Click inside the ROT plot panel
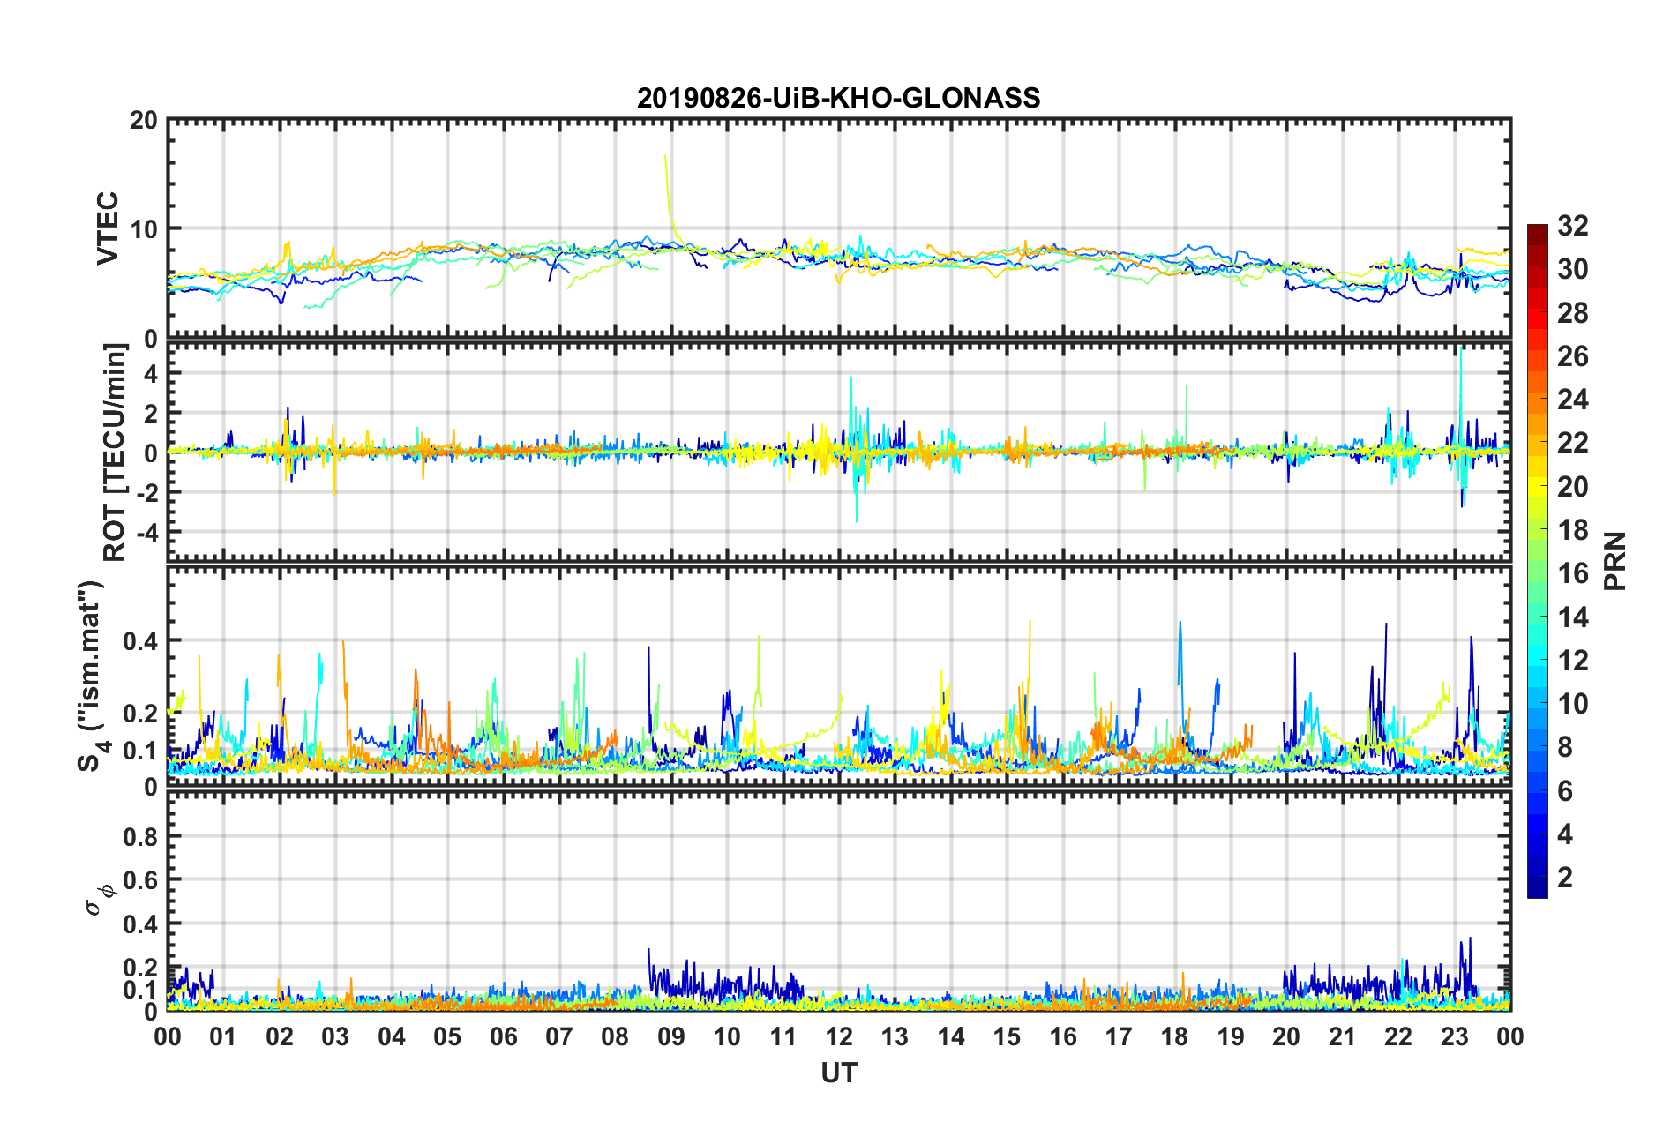 pyautogui.click(x=839, y=451)
